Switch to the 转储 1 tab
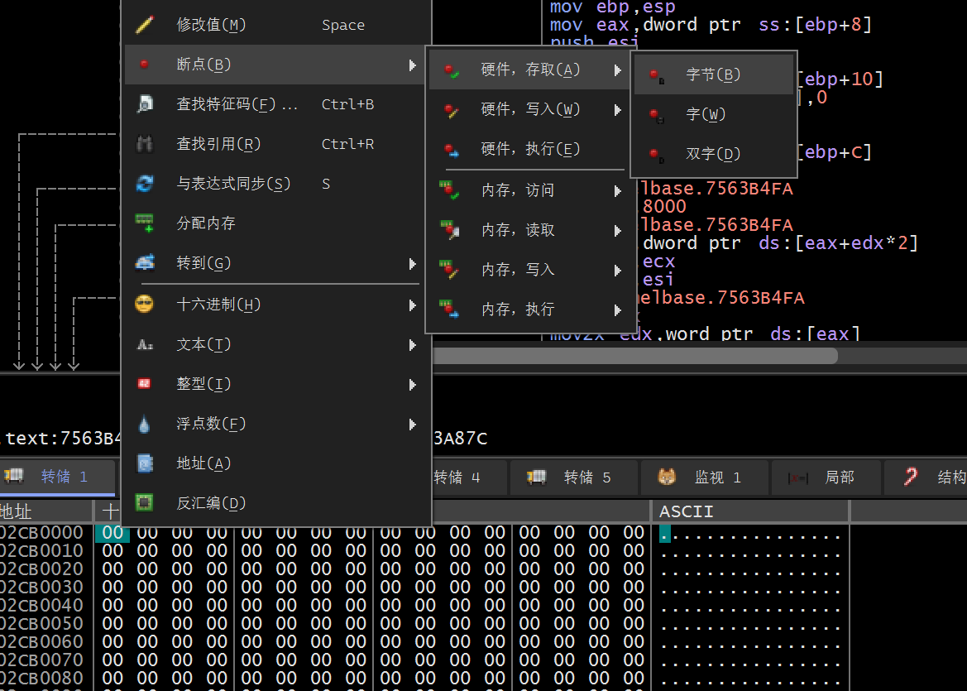 pos(57,477)
